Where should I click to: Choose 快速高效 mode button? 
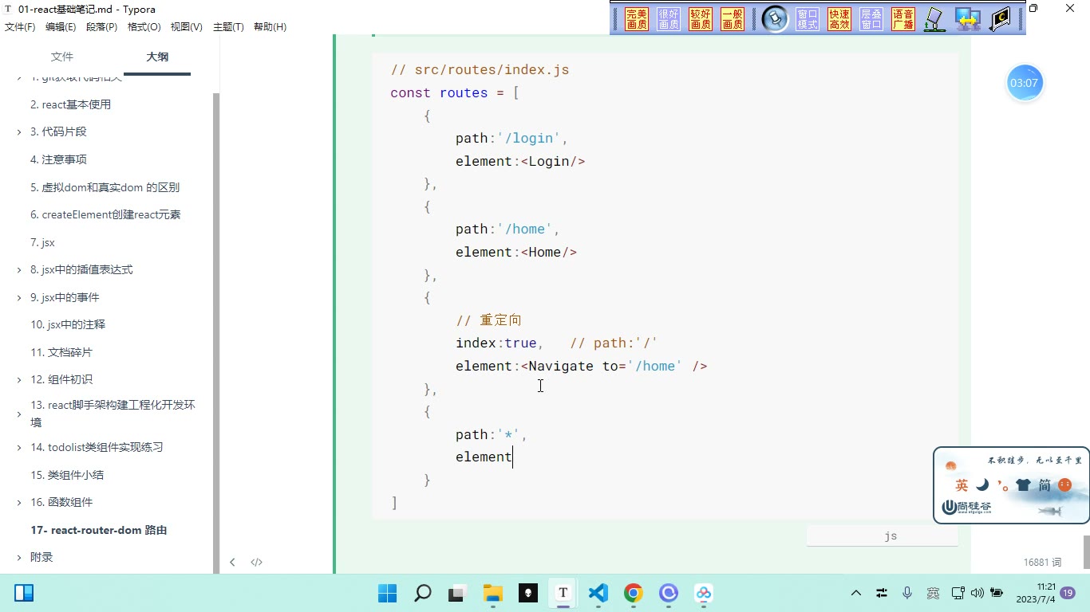(x=839, y=19)
